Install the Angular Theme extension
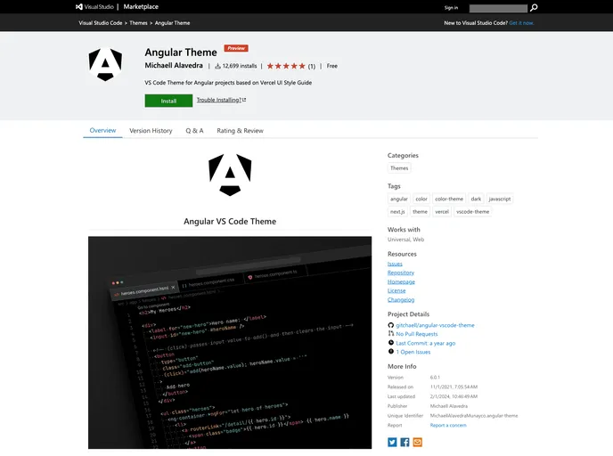Screen dimensions: 613x456 (168, 101)
